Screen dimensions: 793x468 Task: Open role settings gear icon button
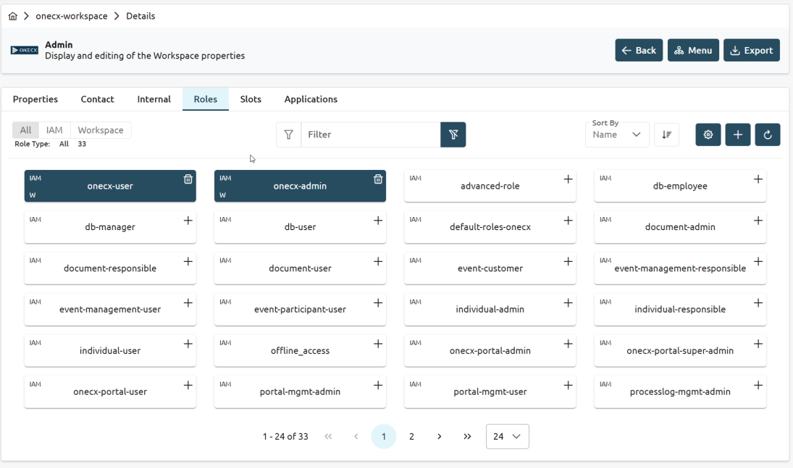click(x=708, y=135)
